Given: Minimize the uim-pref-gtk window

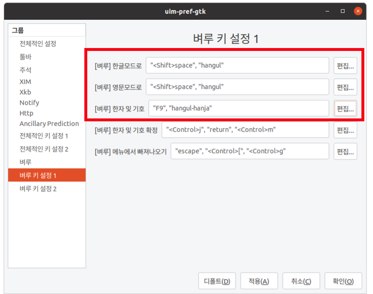Looking at the screenshot, I should (x=328, y=11).
